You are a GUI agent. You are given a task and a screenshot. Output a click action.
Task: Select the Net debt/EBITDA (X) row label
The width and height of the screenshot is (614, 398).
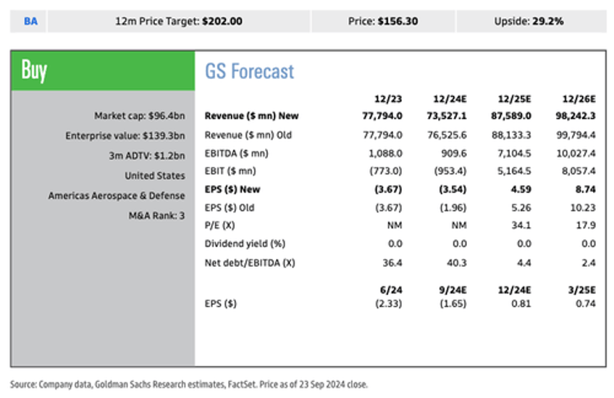(x=250, y=263)
